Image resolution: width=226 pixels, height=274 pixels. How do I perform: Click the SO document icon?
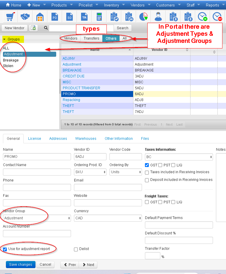pyautogui.click(x=70, y=17)
